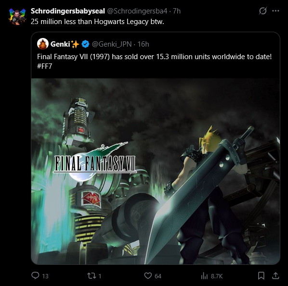Image resolution: width=288 pixels, height=286 pixels.
Task: Open the Final Fantasy VII image
Action: click(x=156, y=171)
